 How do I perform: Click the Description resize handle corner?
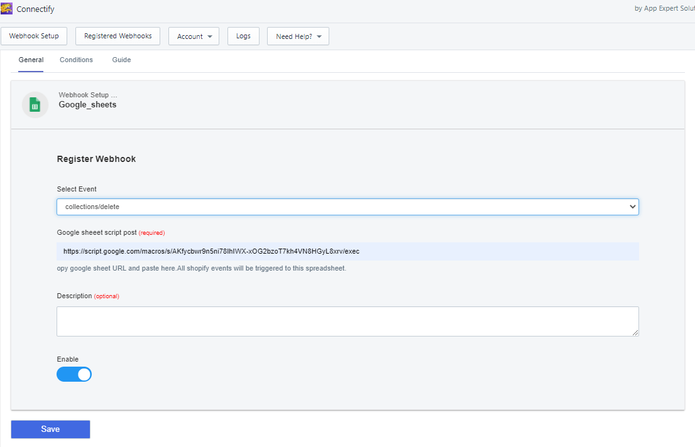(x=635, y=333)
